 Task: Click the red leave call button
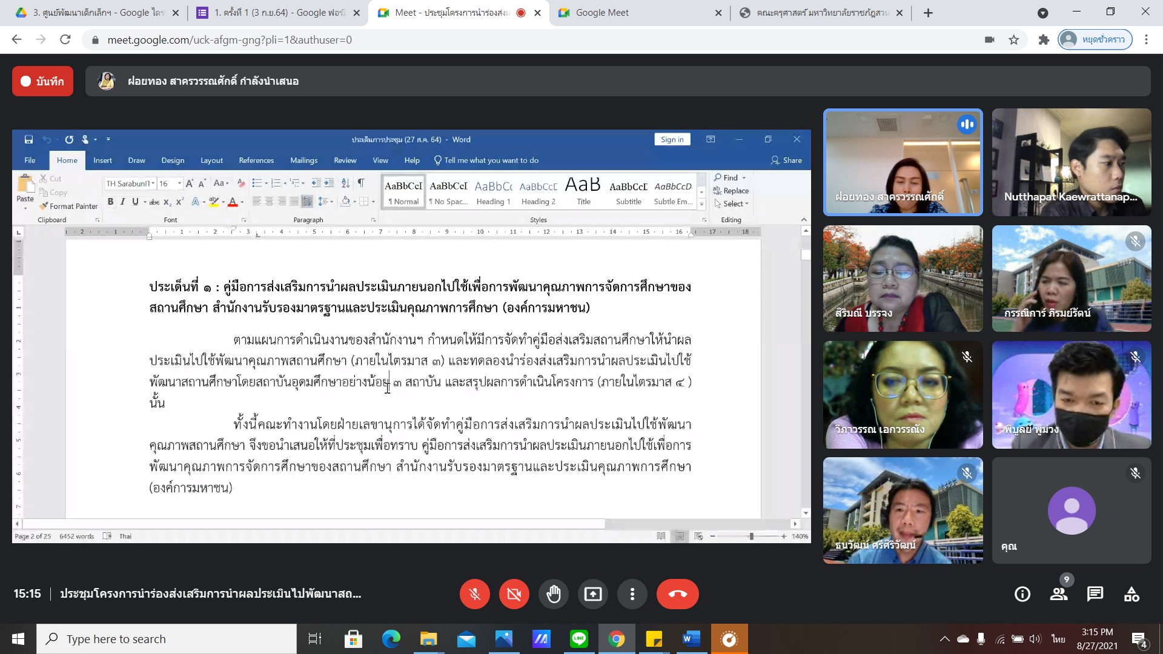[x=677, y=594]
